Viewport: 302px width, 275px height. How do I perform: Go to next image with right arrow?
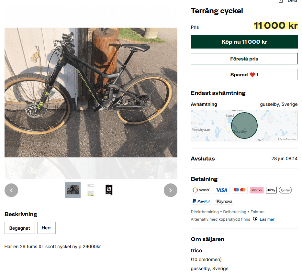[171, 190]
